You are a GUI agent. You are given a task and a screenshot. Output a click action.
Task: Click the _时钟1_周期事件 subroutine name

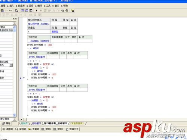(37, 57)
